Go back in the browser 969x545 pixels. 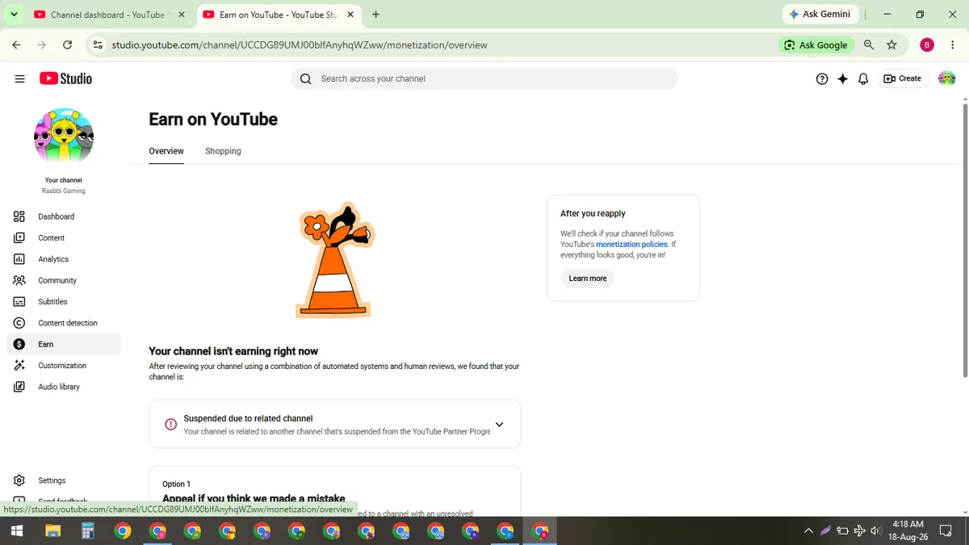click(17, 45)
